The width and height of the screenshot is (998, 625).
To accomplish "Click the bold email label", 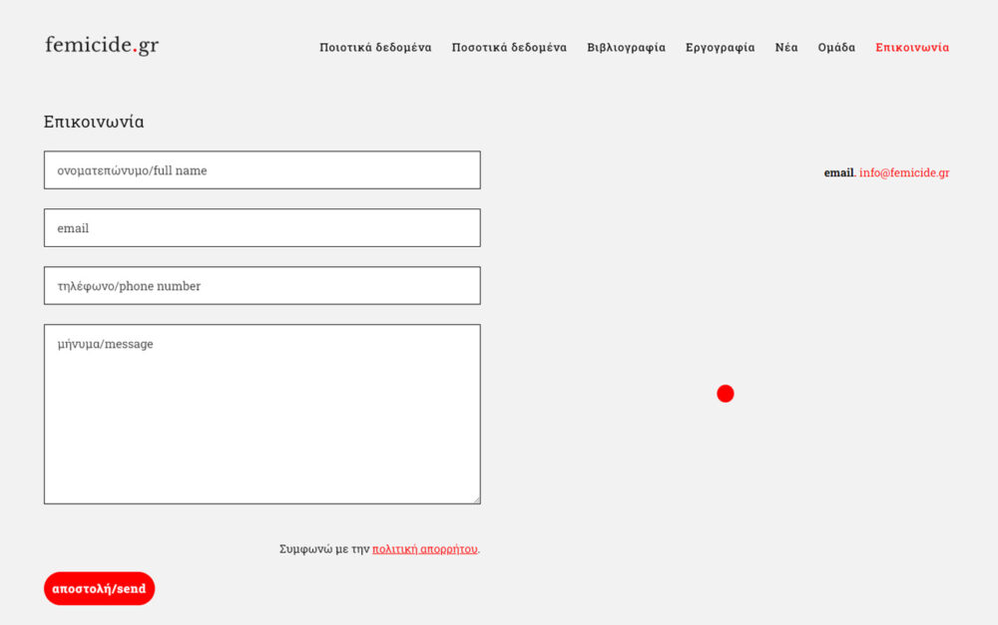I will click(x=838, y=173).
